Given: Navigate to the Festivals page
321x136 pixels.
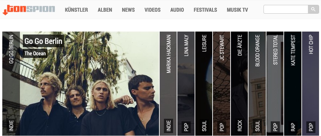Looking at the screenshot, I should tap(205, 10).
